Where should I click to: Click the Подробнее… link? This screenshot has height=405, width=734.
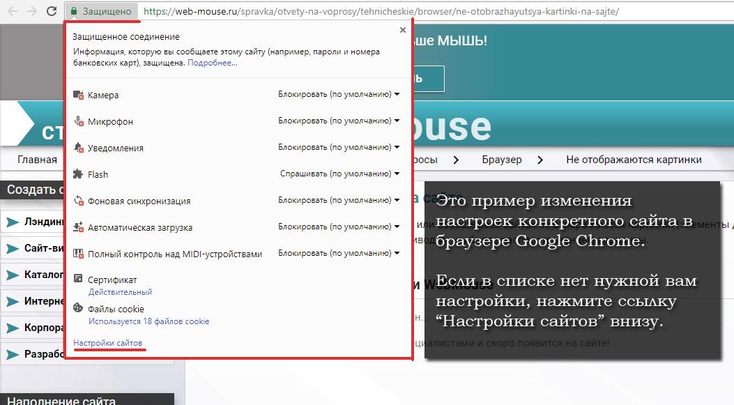[x=213, y=63]
